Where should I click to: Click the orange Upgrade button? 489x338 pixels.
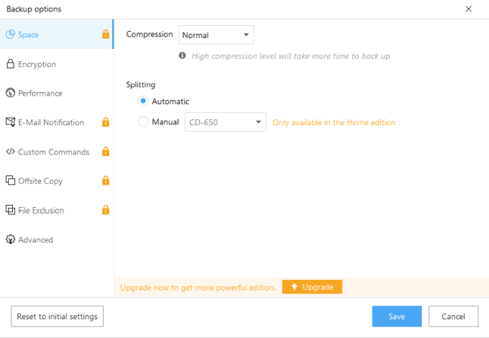[312, 287]
